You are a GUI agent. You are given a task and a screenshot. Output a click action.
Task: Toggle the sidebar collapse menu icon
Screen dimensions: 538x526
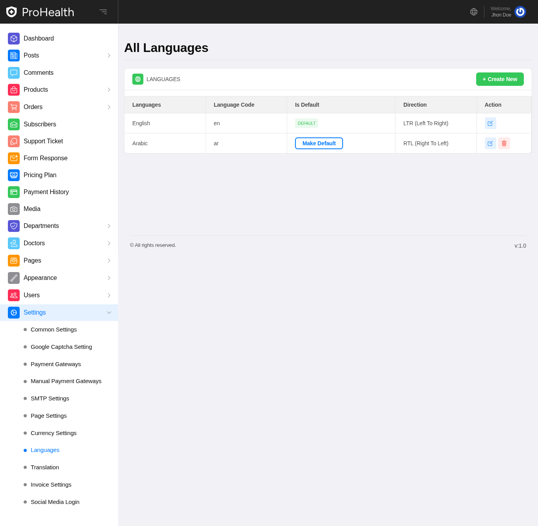click(x=103, y=12)
